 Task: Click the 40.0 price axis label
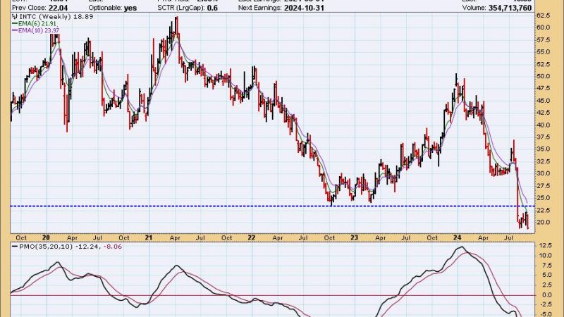(x=543, y=125)
